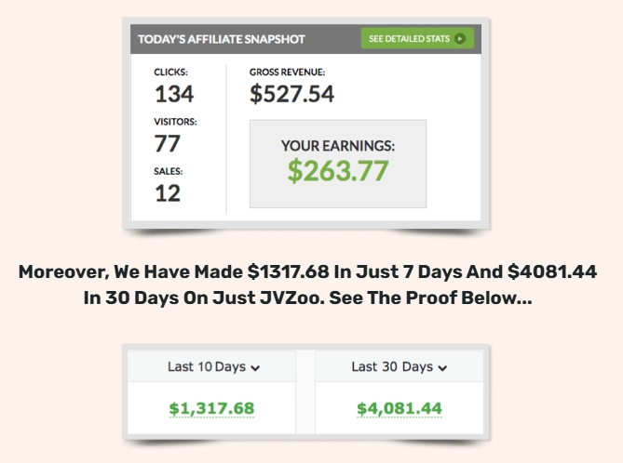The height and width of the screenshot is (463, 623).
Task: Select the Your Earnings $263.77 box
Action: pos(338,164)
